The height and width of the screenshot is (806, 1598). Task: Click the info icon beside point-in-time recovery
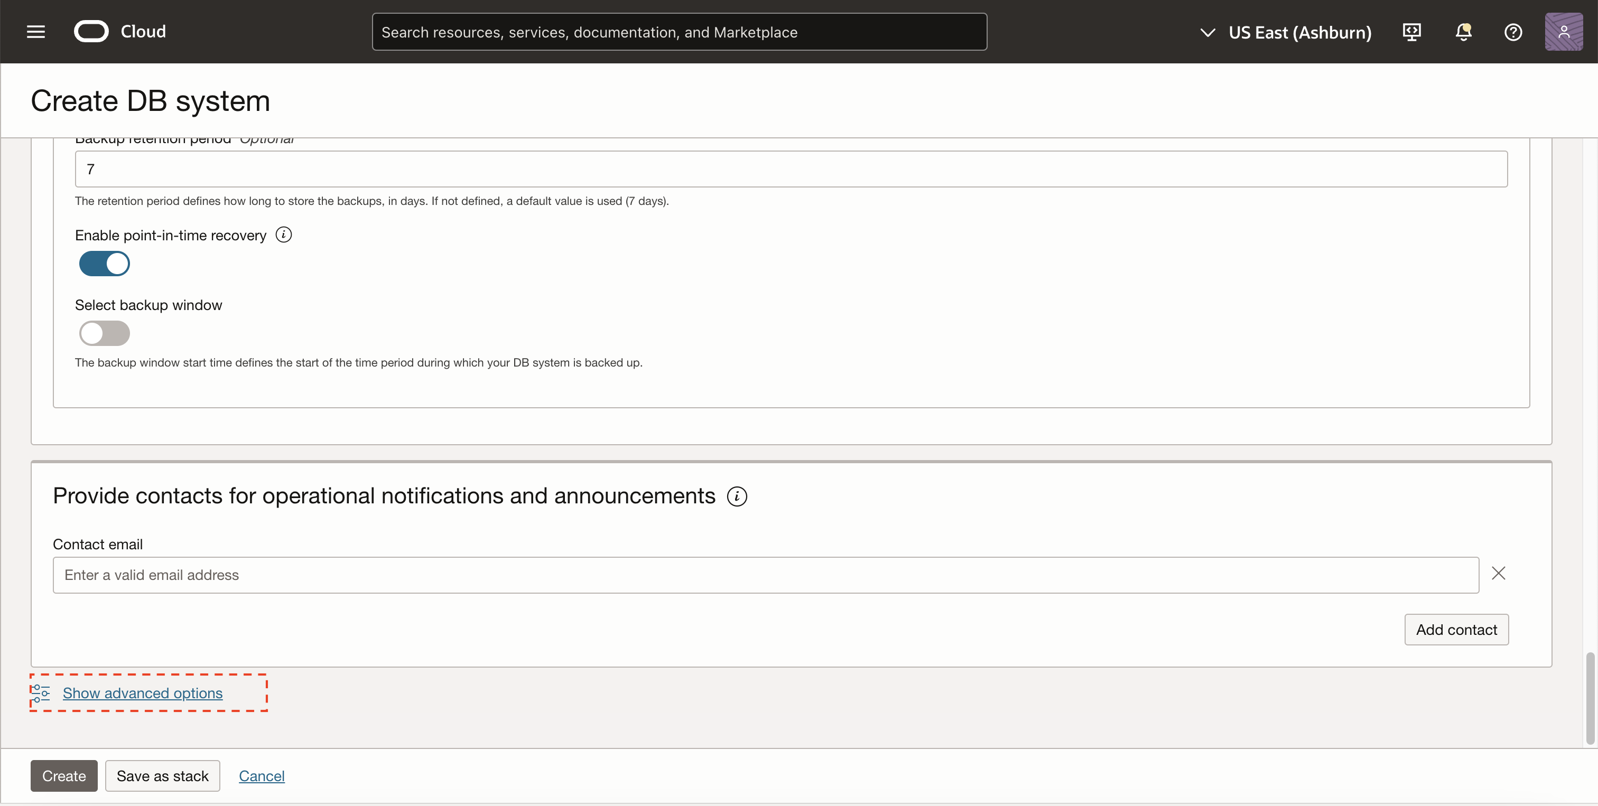pos(283,235)
